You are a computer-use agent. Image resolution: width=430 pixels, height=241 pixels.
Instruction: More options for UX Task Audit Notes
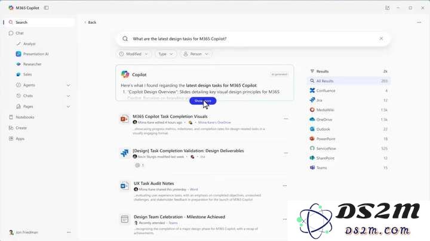click(285, 186)
